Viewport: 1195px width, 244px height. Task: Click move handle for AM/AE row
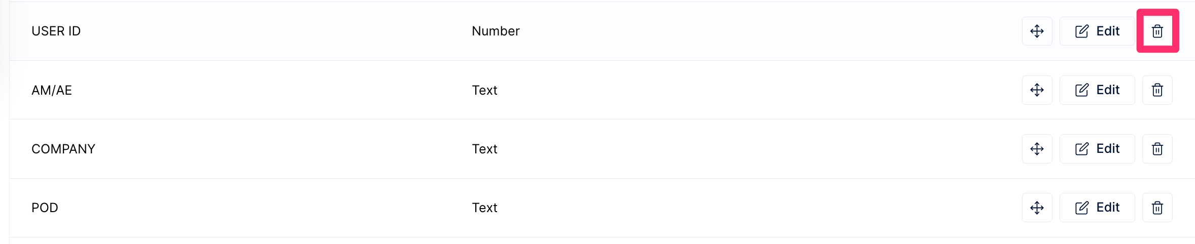pos(1037,90)
